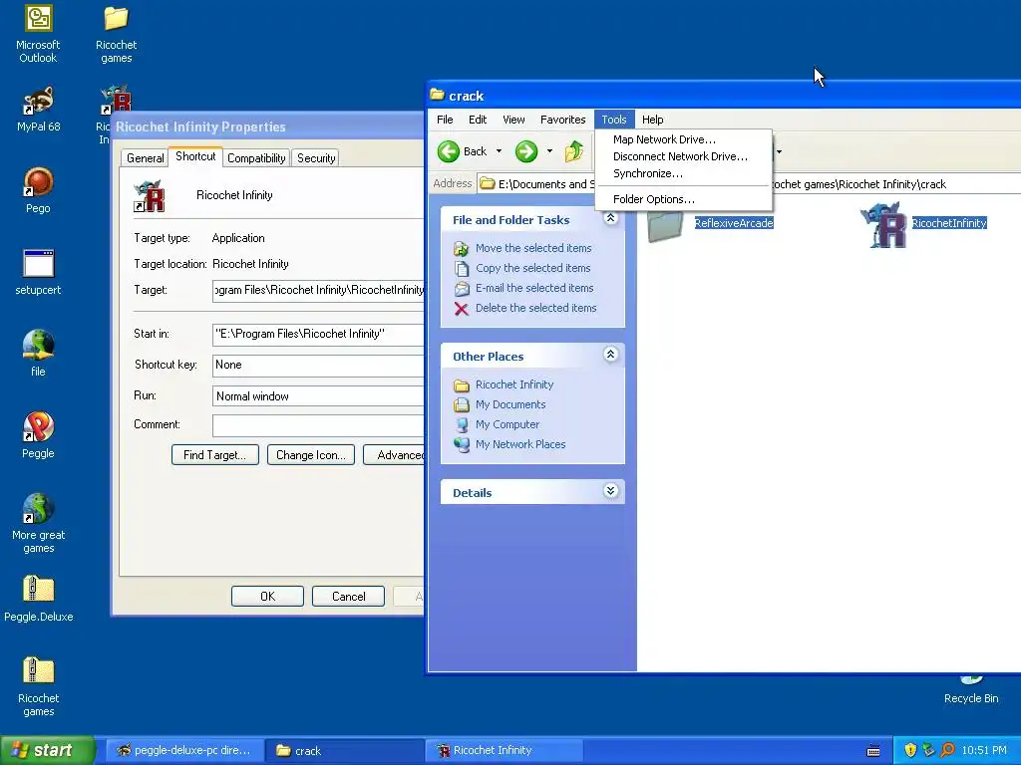
Task: Click the Find Target button
Action: pos(215,455)
